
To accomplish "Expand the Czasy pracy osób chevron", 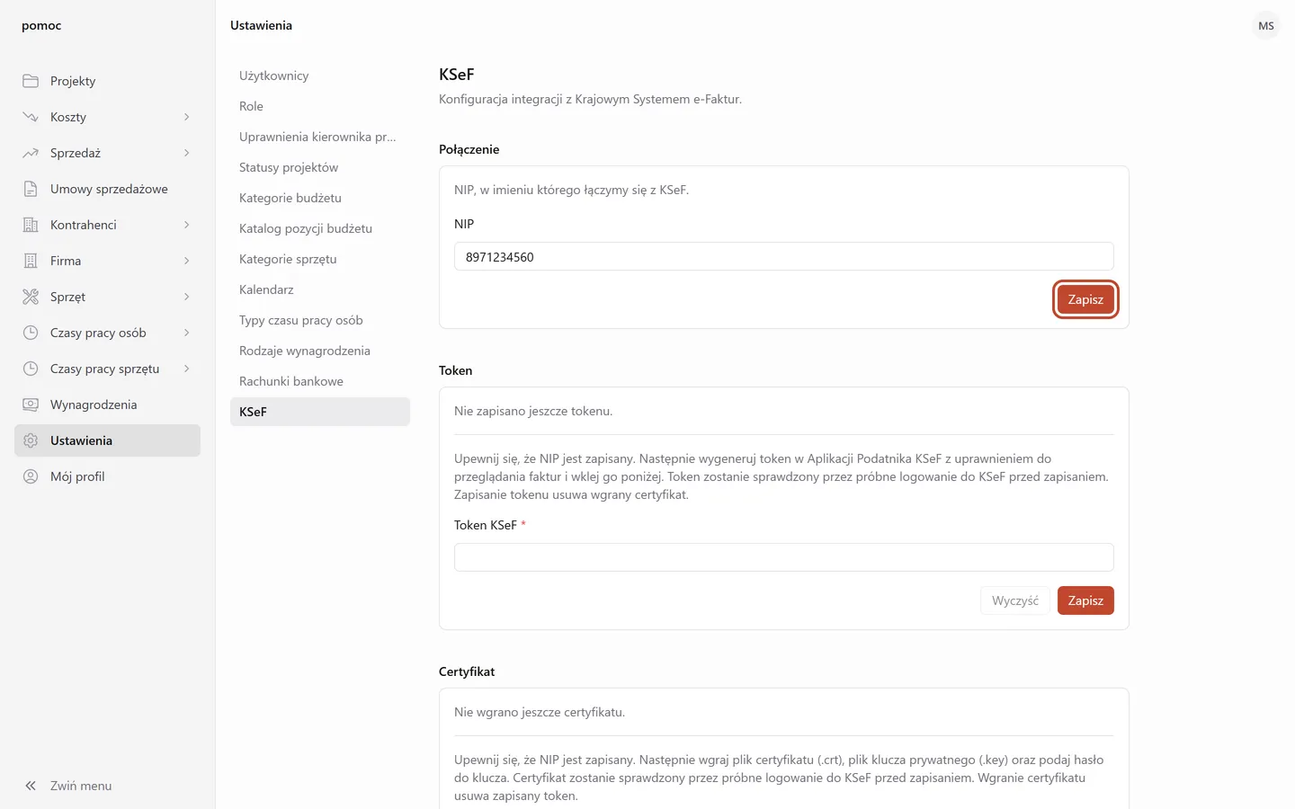I will click(187, 333).
